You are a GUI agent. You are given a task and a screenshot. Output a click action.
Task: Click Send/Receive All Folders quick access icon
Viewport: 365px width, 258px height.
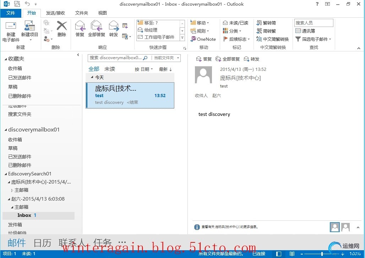coord(17,4)
